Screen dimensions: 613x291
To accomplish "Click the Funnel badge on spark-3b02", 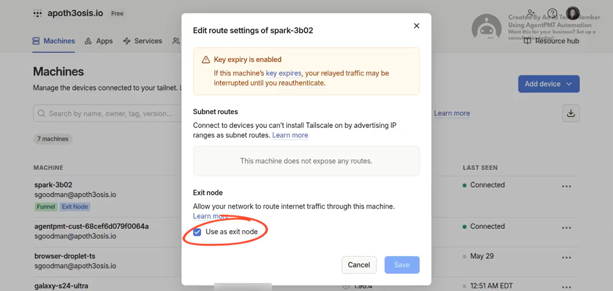I will click(46, 207).
